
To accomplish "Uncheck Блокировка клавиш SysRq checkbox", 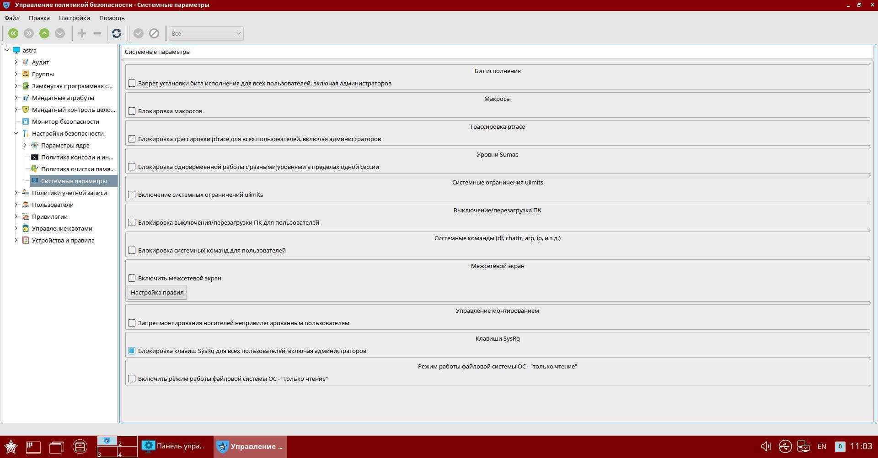I will tap(132, 351).
